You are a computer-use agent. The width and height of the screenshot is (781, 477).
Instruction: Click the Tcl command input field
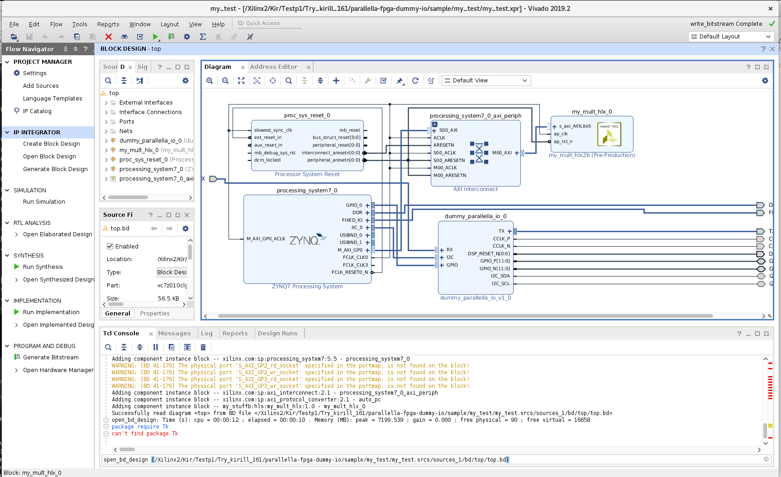[x=432, y=460]
